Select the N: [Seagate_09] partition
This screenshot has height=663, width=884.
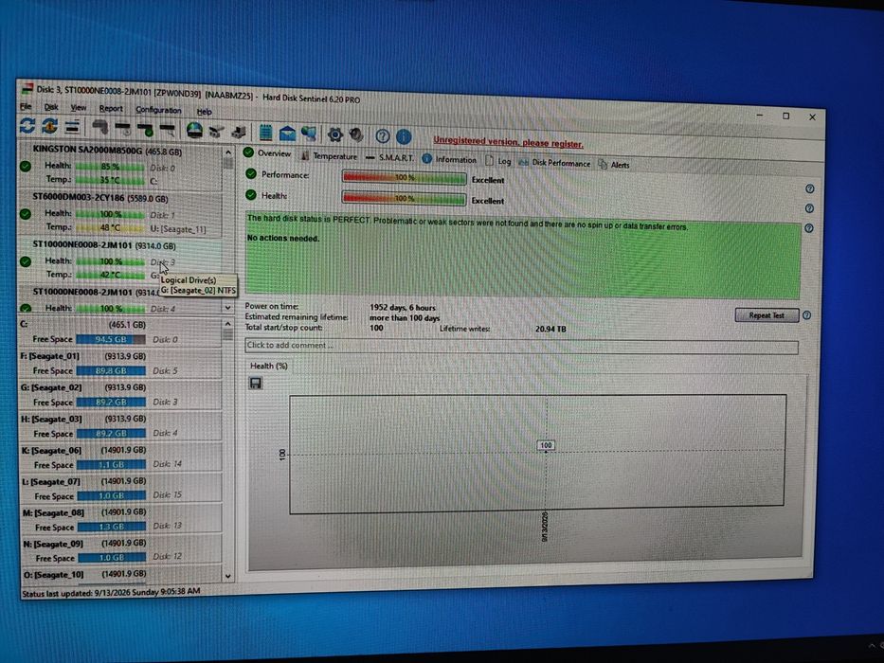120,550
